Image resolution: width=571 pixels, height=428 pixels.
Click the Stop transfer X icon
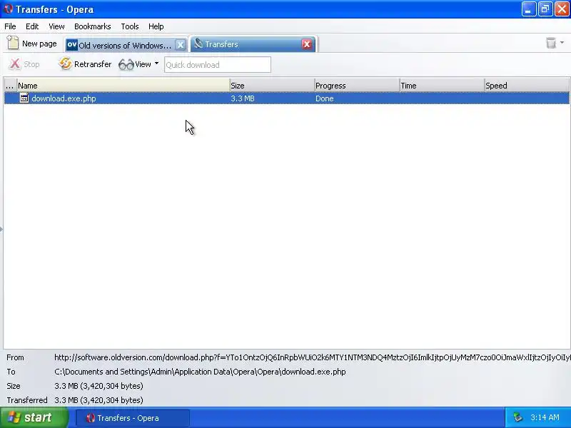click(x=14, y=64)
